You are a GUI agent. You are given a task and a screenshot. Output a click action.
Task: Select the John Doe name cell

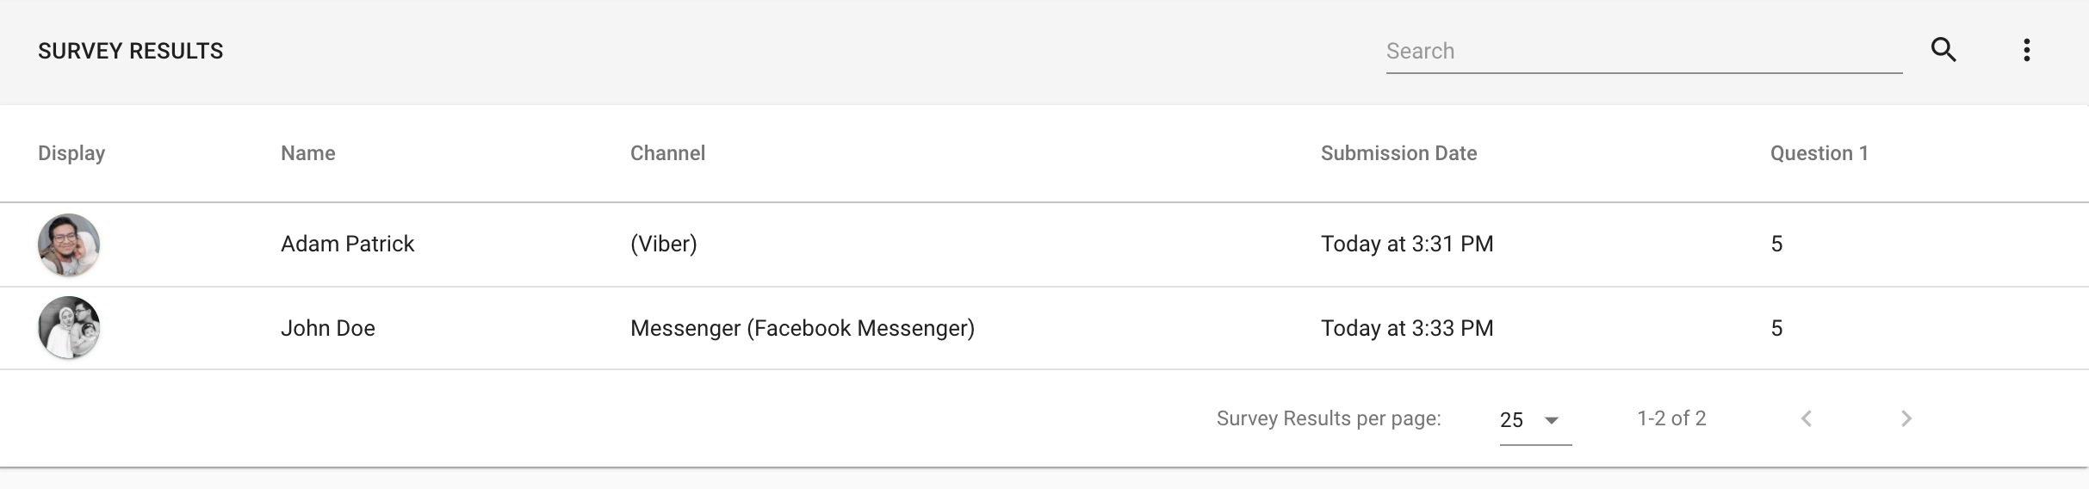(328, 328)
